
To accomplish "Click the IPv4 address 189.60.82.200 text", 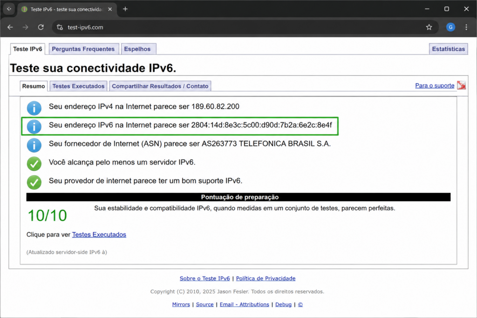I will coord(215,107).
